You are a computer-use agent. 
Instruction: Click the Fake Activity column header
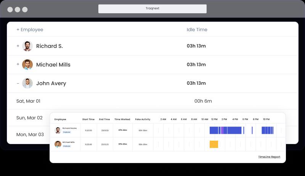coord(143,119)
